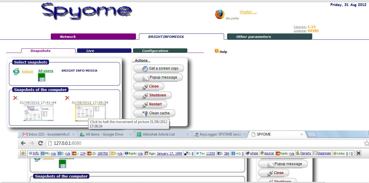Switch to the Abhishek Article List tab

pos(162,134)
